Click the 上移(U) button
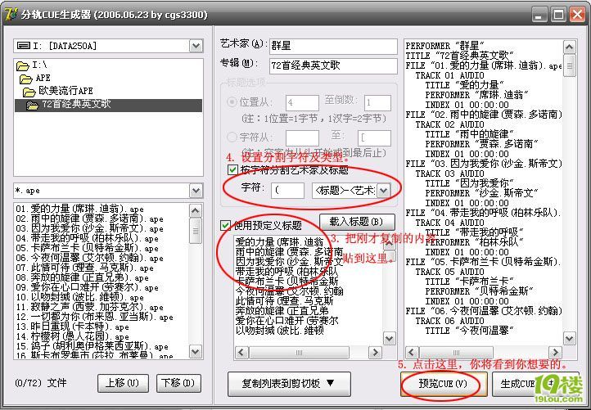The height and width of the screenshot is (410, 591). point(123,383)
